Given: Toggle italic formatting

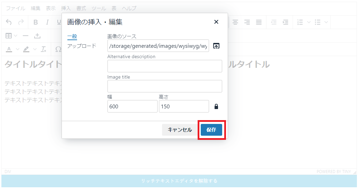Looking at the screenshot, I should click(47, 22).
